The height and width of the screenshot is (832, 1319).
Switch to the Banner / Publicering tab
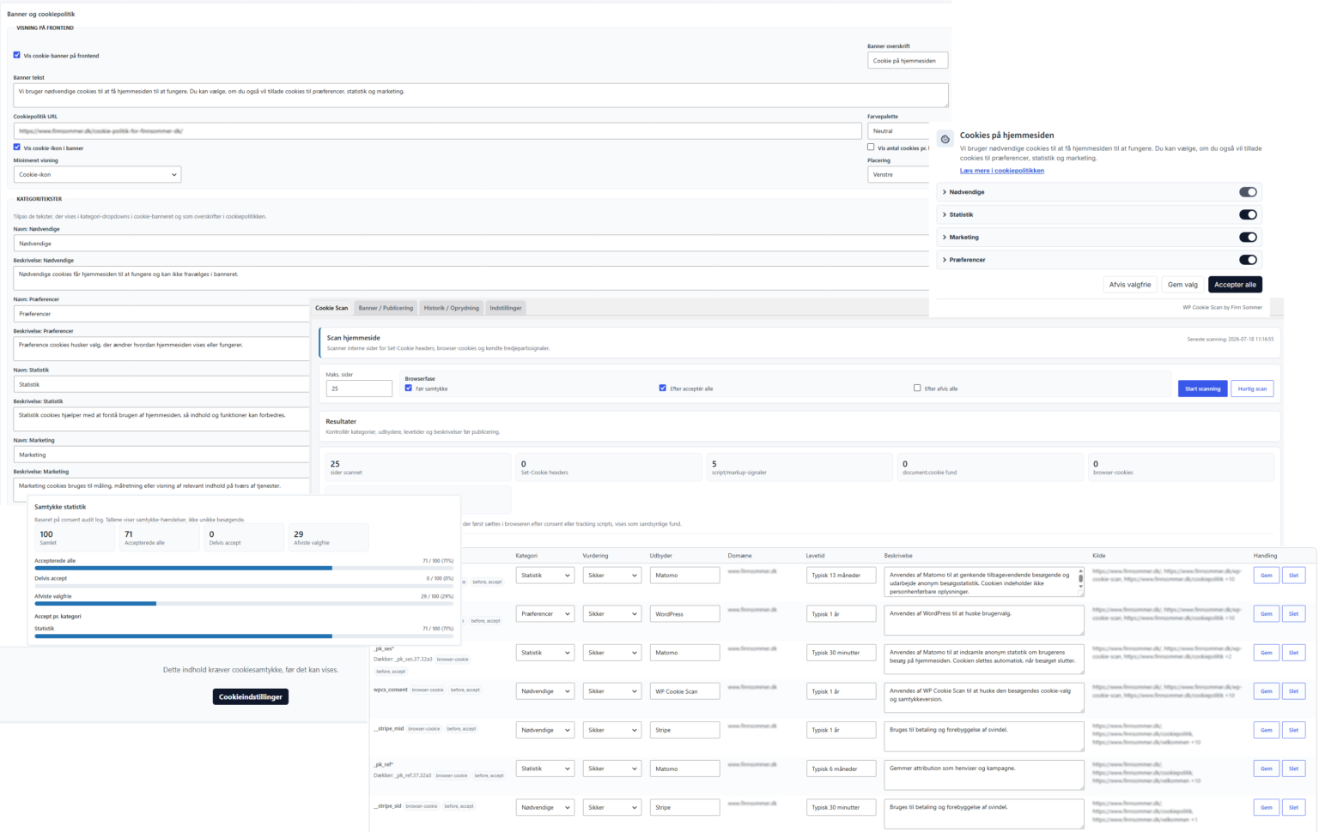click(386, 308)
